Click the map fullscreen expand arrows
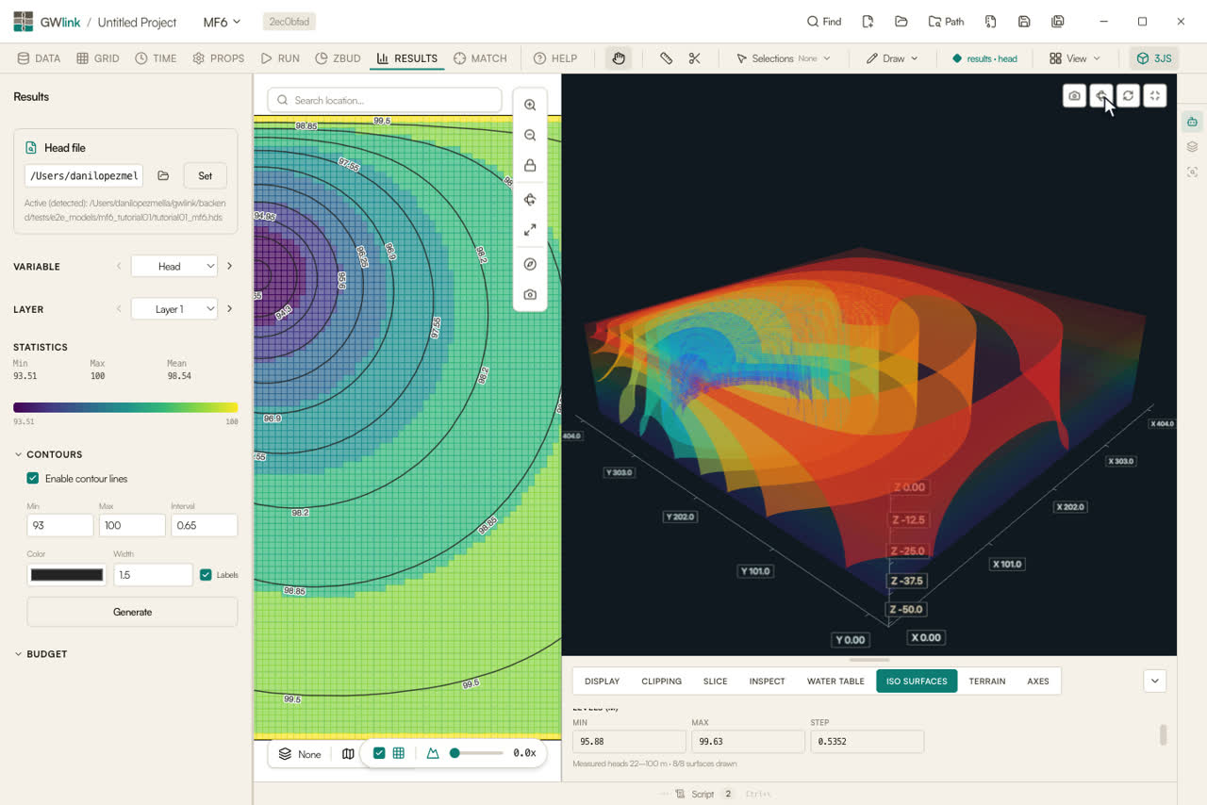The height and width of the screenshot is (805, 1207). 530,230
